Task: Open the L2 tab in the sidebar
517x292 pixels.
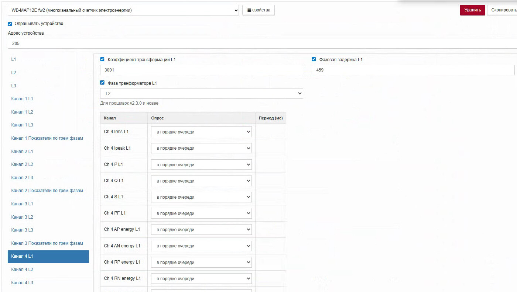Action: (14, 73)
